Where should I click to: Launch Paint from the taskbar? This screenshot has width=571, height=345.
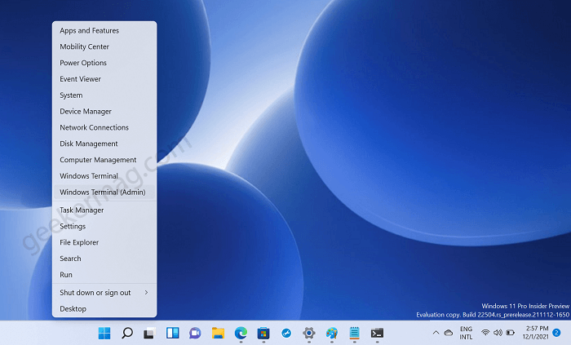point(332,333)
